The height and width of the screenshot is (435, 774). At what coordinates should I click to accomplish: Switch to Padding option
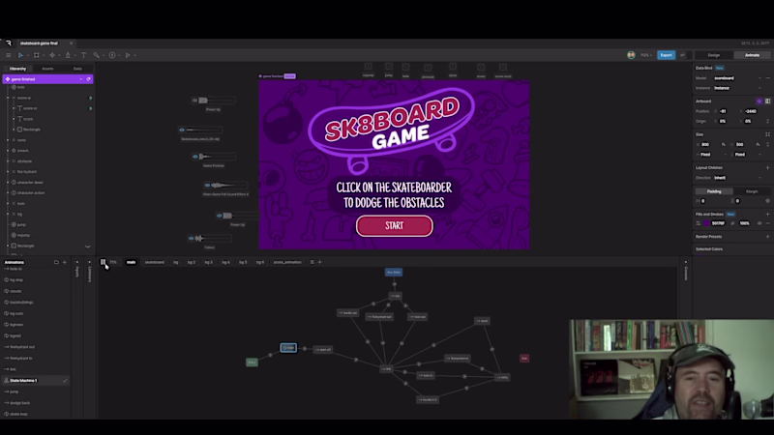click(x=714, y=191)
